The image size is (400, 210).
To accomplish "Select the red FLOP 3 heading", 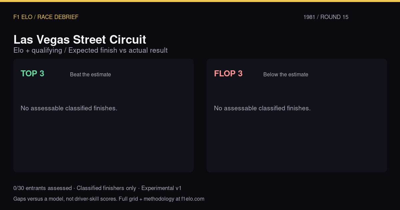I will 228,74.
